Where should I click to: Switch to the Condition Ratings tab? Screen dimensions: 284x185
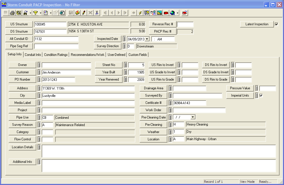(x=56, y=54)
